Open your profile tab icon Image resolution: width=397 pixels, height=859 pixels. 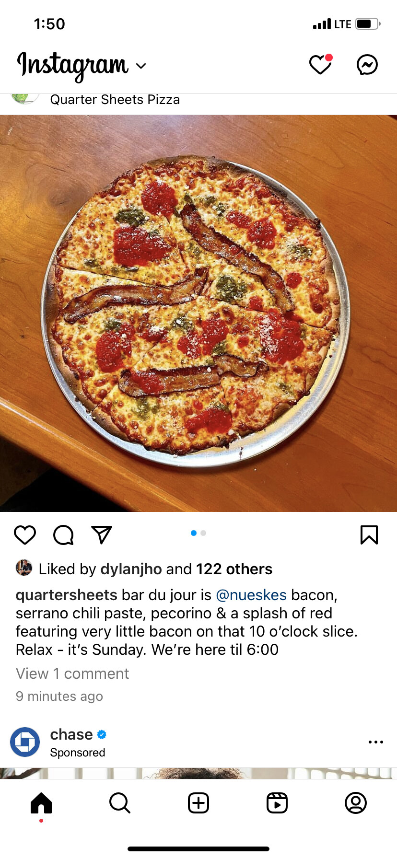pyautogui.click(x=356, y=803)
